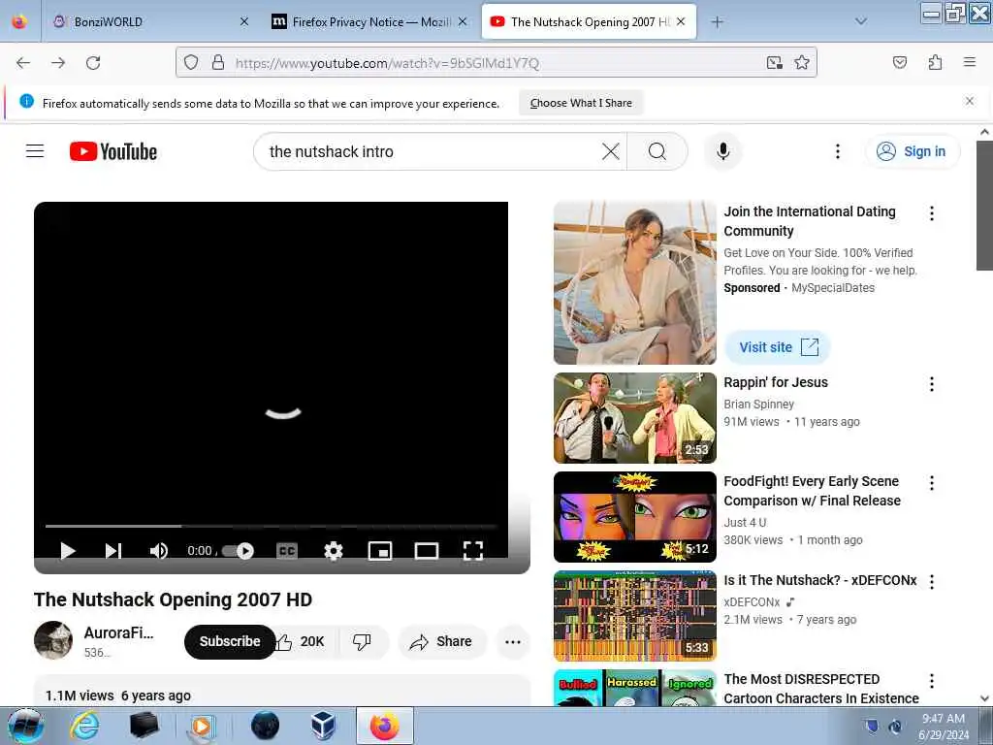The height and width of the screenshot is (745, 993).
Task: Click Choose What I Share button
Action: (x=581, y=103)
